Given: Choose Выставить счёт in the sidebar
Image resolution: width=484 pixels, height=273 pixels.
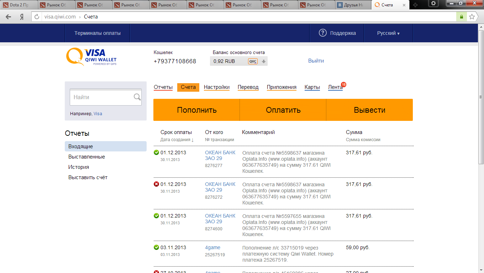Looking at the screenshot, I should (88, 177).
